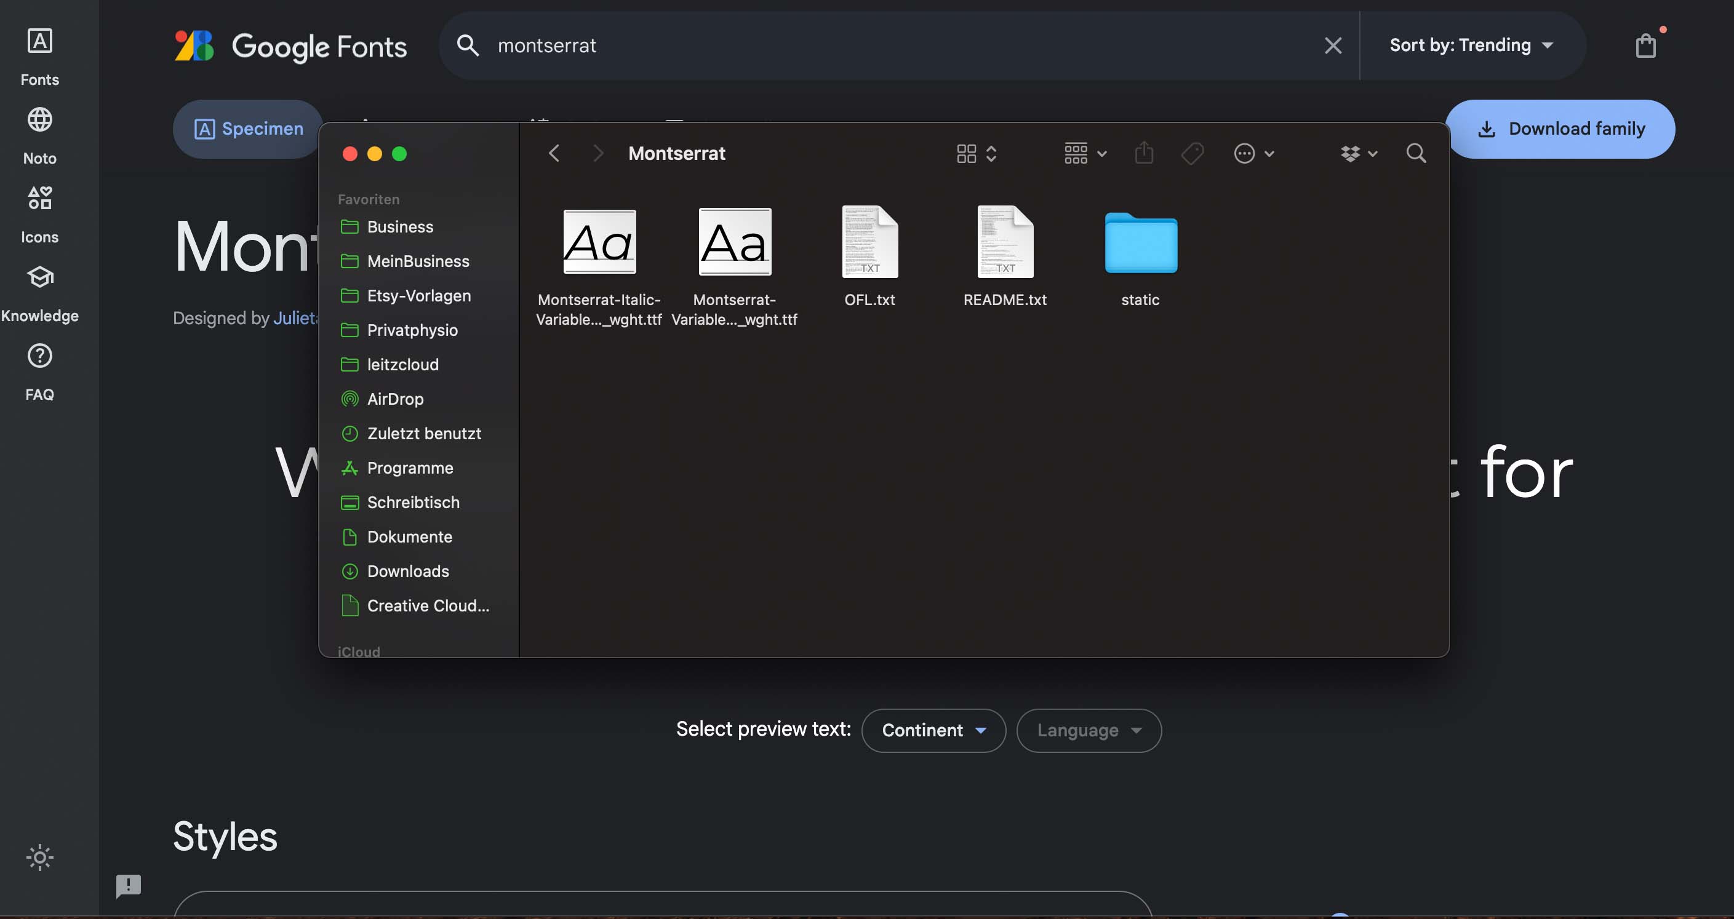Open AirDrop in Finder sidebar
1734x919 pixels.
(x=418, y=399)
